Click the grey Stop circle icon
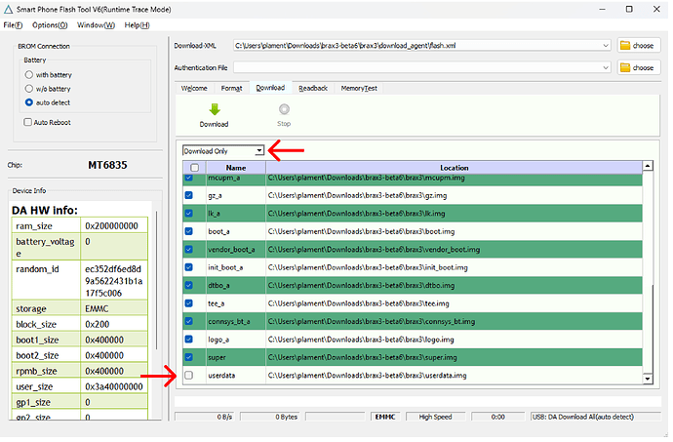 point(284,109)
